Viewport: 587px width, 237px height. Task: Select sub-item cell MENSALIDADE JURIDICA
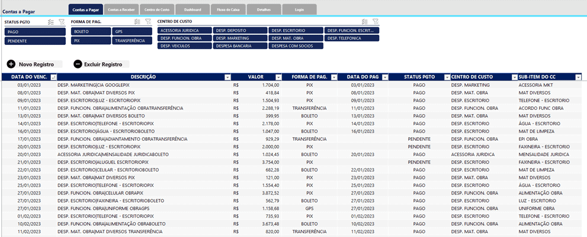[x=550, y=154]
